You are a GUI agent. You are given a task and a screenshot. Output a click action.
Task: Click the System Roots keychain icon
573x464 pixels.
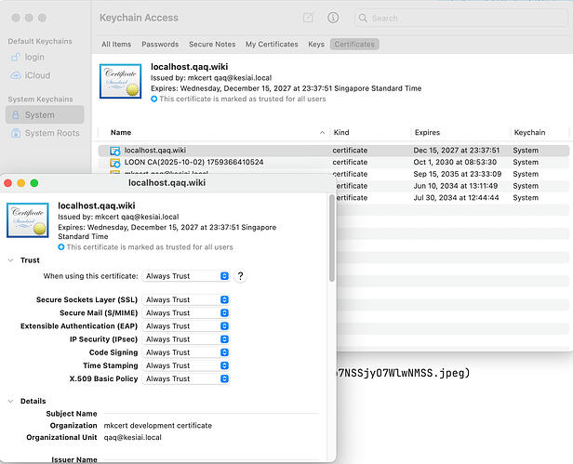pos(16,133)
